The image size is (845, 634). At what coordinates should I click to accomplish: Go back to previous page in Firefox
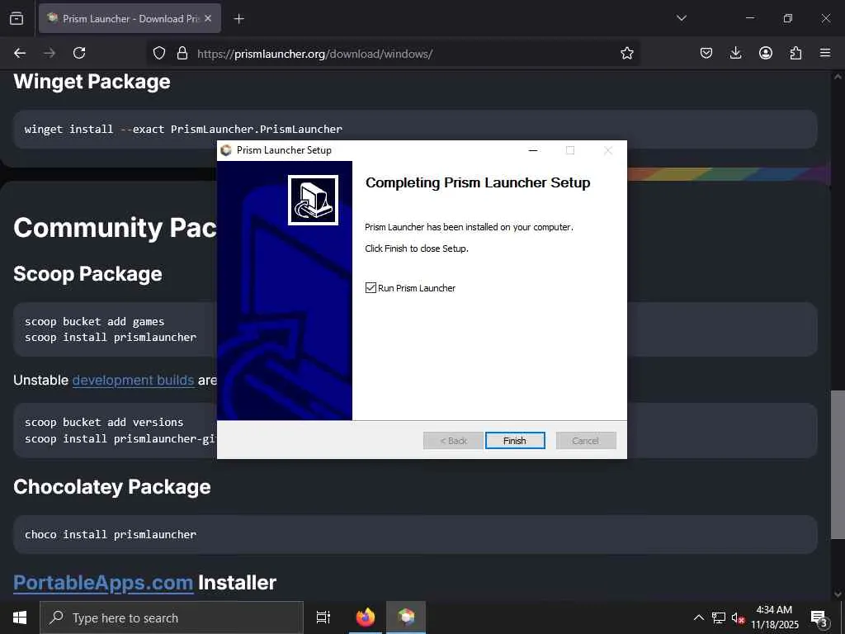pos(20,53)
